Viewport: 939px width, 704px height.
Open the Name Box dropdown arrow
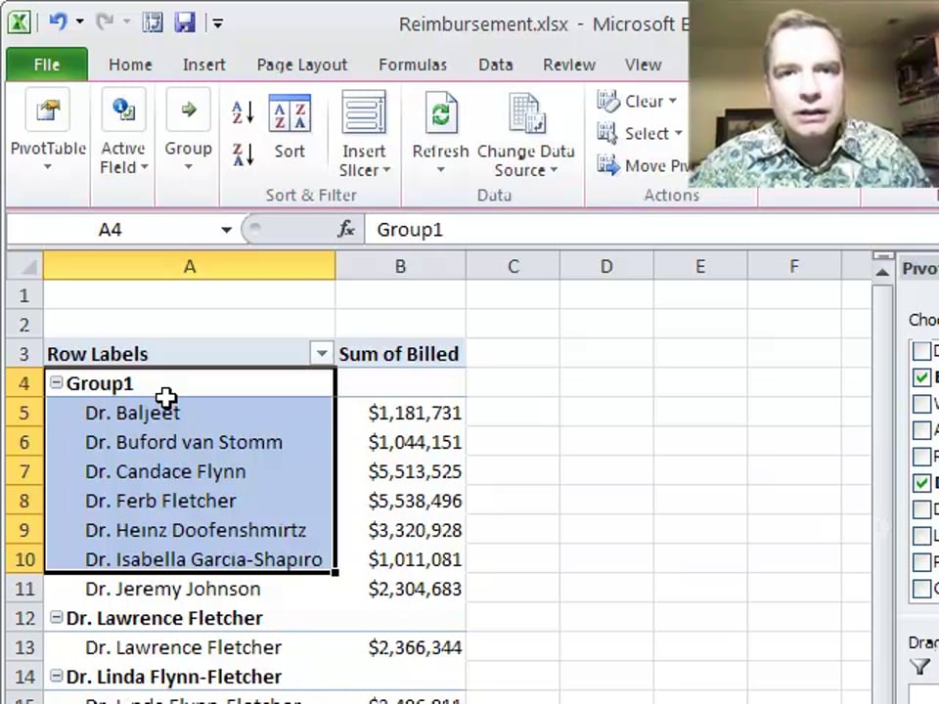point(226,230)
